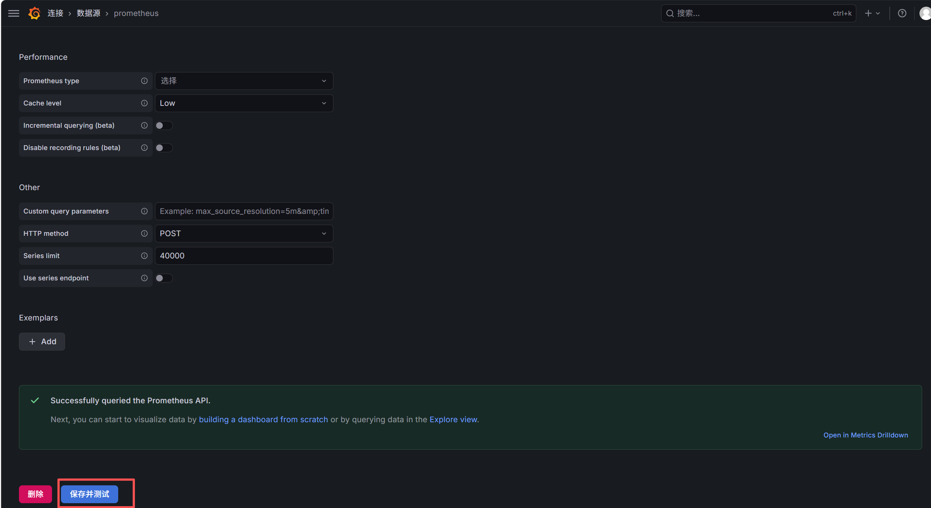Click the Other section heading
Viewport: 931px width, 508px height.
click(29, 188)
